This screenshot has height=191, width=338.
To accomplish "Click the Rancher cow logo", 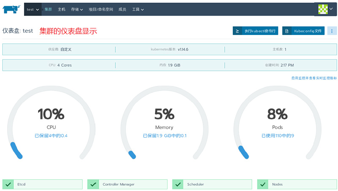I will [x=11, y=9].
